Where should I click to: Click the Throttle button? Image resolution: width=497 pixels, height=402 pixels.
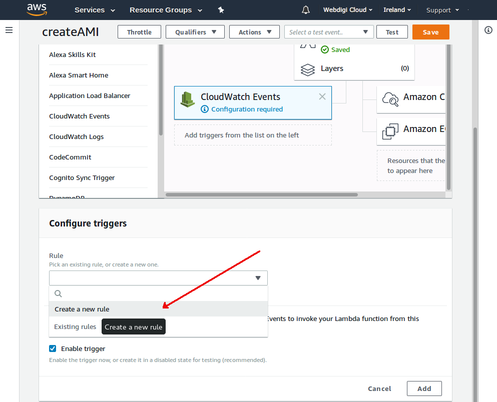(x=139, y=32)
